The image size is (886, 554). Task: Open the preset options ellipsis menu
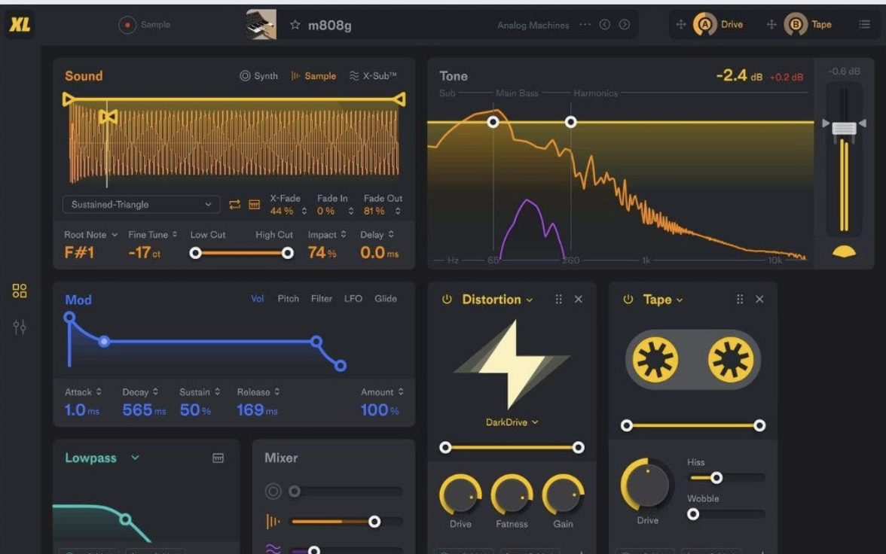click(585, 25)
